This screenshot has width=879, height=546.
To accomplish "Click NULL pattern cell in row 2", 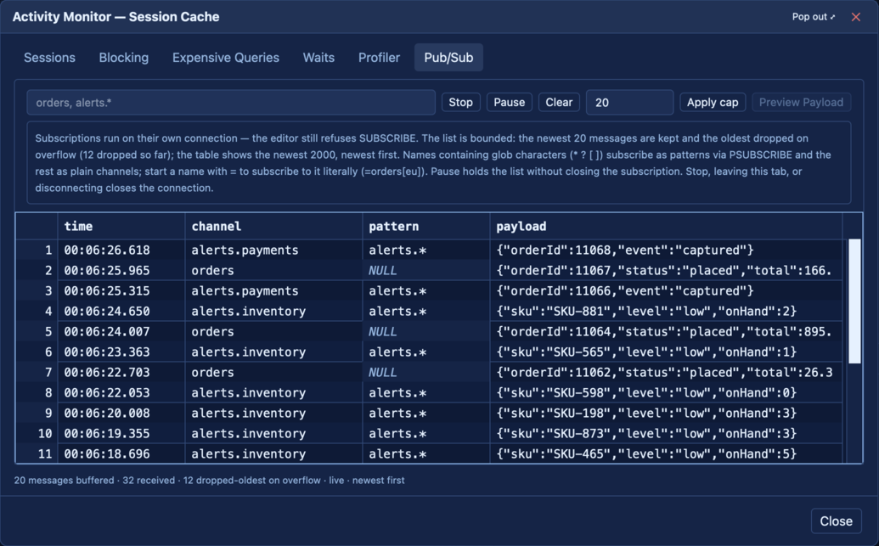I will click(x=426, y=271).
